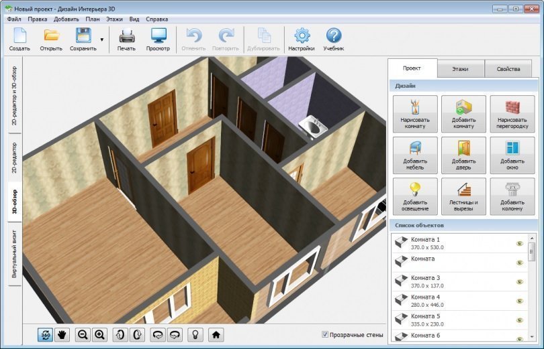Toggle visibility of Комната 4
Viewport: 544px width, 349px height.
(x=519, y=301)
